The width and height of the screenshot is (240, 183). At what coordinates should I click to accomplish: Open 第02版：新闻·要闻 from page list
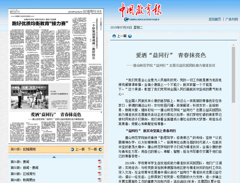[24, 168]
